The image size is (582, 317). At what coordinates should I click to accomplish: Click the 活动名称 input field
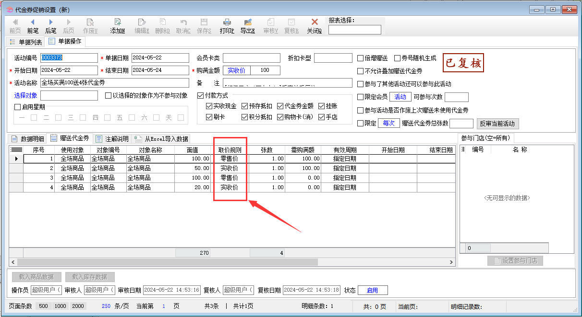(x=115, y=82)
